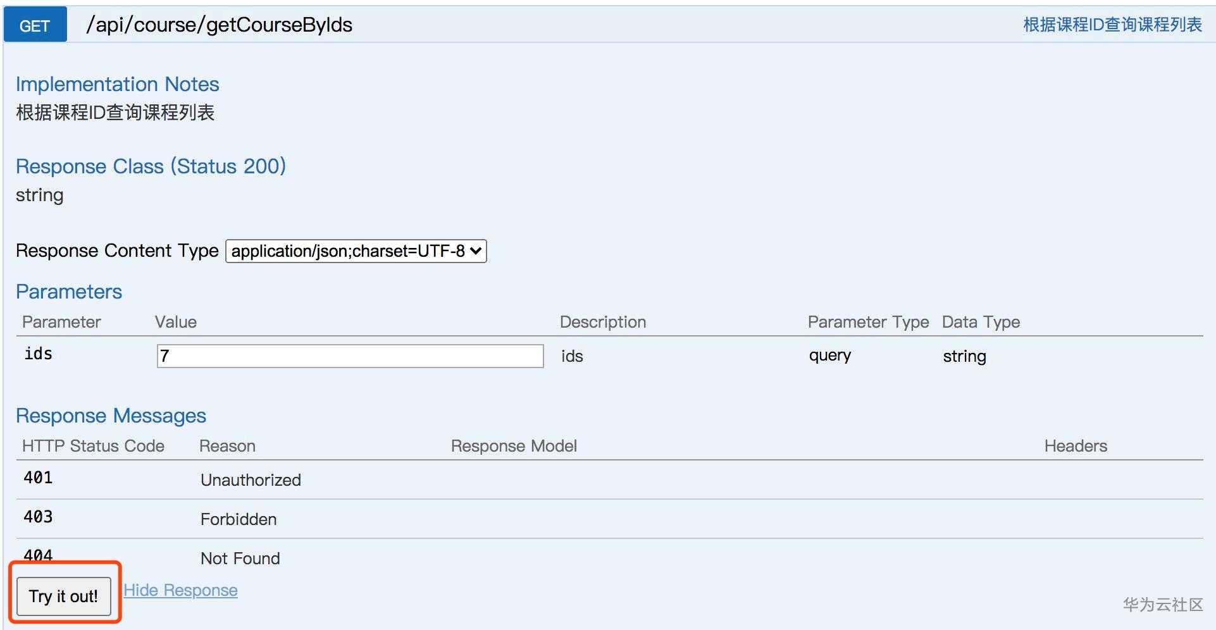Click the Response Messages section heading
The image size is (1216, 630).
[x=111, y=416]
